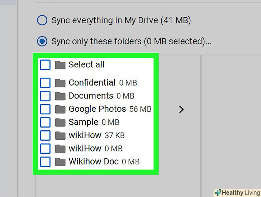Click the folder icon beside Select all

tap(60, 65)
